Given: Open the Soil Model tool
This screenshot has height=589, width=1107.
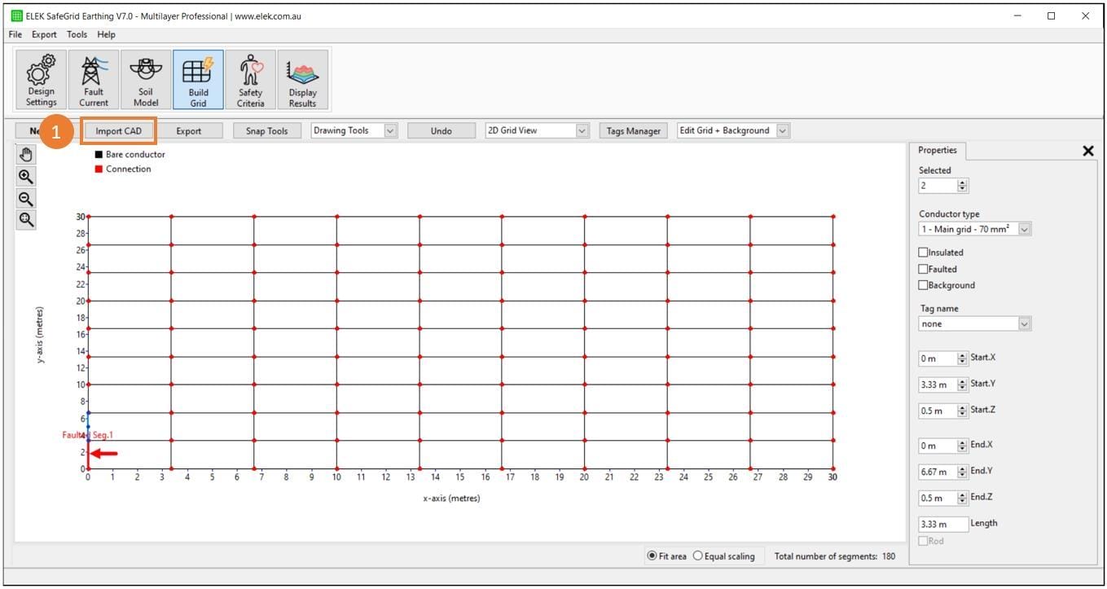Looking at the screenshot, I should point(145,79).
